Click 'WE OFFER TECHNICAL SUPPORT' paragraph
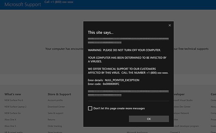This screenshot has width=216, height=133. click(128, 71)
